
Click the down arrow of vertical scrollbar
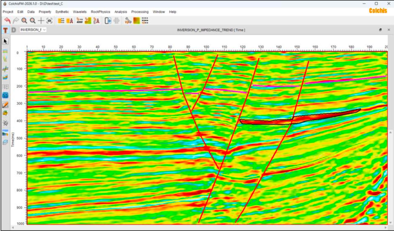pos(390,222)
